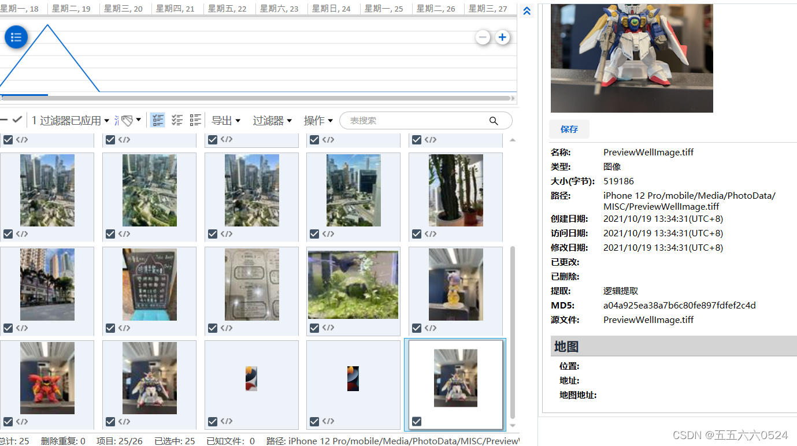
Task: Uncheck the red Gundam photo checkbox
Action: point(8,422)
